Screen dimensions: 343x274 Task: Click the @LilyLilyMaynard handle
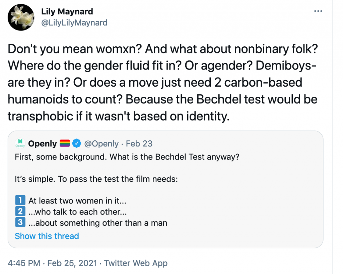[74, 22]
